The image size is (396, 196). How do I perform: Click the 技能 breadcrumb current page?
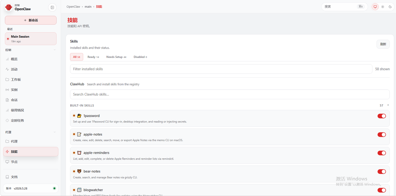pyautogui.click(x=99, y=6)
